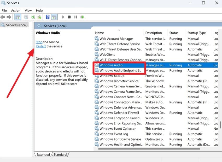The height and width of the screenshot is (162, 222).
Task: Toggle Show/Hide Action Pane icon
Action: [54, 17]
